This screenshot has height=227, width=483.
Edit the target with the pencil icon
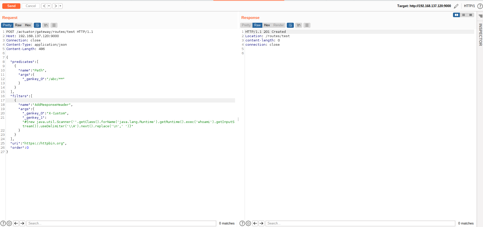(456, 6)
